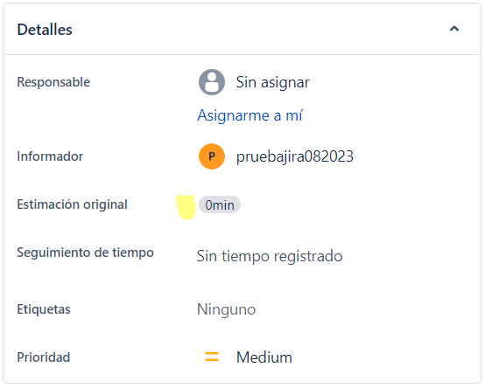Image resolution: width=485 pixels, height=388 pixels.
Task: Click Asignarme a mí link
Action: point(250,115)
